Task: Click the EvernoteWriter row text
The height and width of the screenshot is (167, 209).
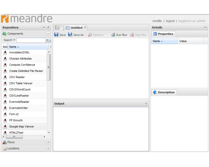Action: pyautogui.click(x=19, y=108)
